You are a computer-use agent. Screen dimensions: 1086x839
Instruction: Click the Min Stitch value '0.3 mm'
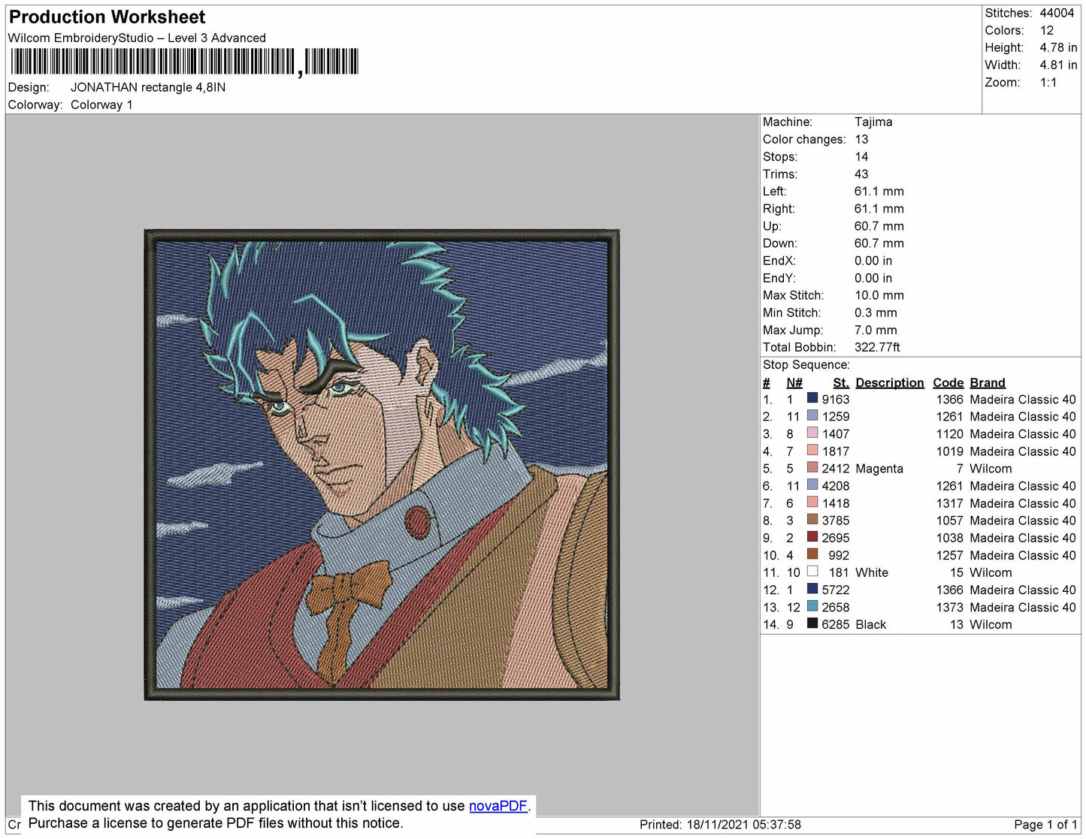coord(876,312)
